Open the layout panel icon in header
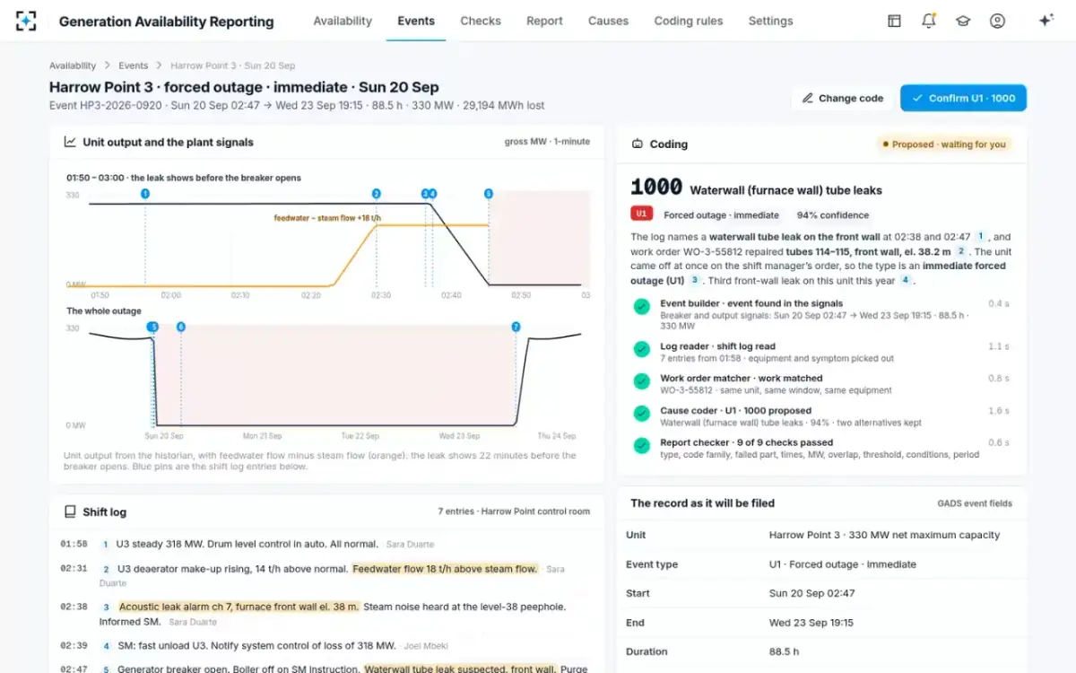This screenshot has width=1076, height=673. (x=894, y=21)
